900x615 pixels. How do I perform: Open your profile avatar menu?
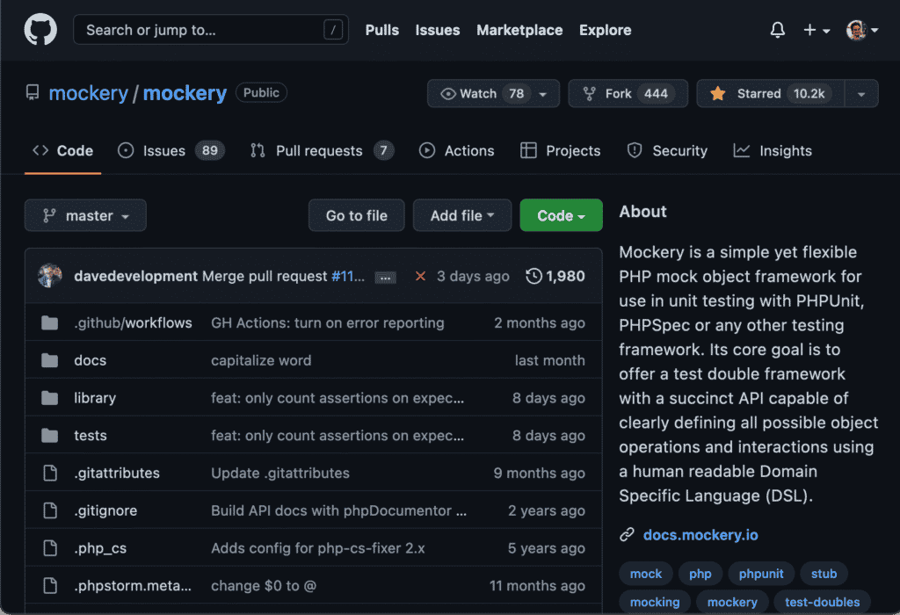pos(857,29)
